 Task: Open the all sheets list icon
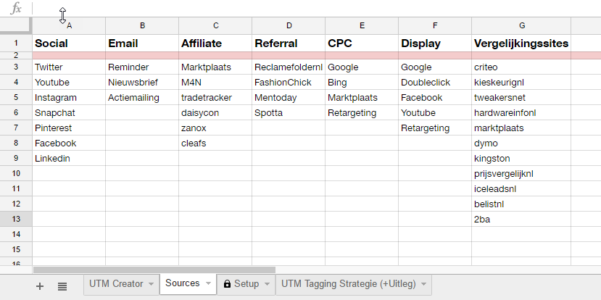[x=62, y=286]
